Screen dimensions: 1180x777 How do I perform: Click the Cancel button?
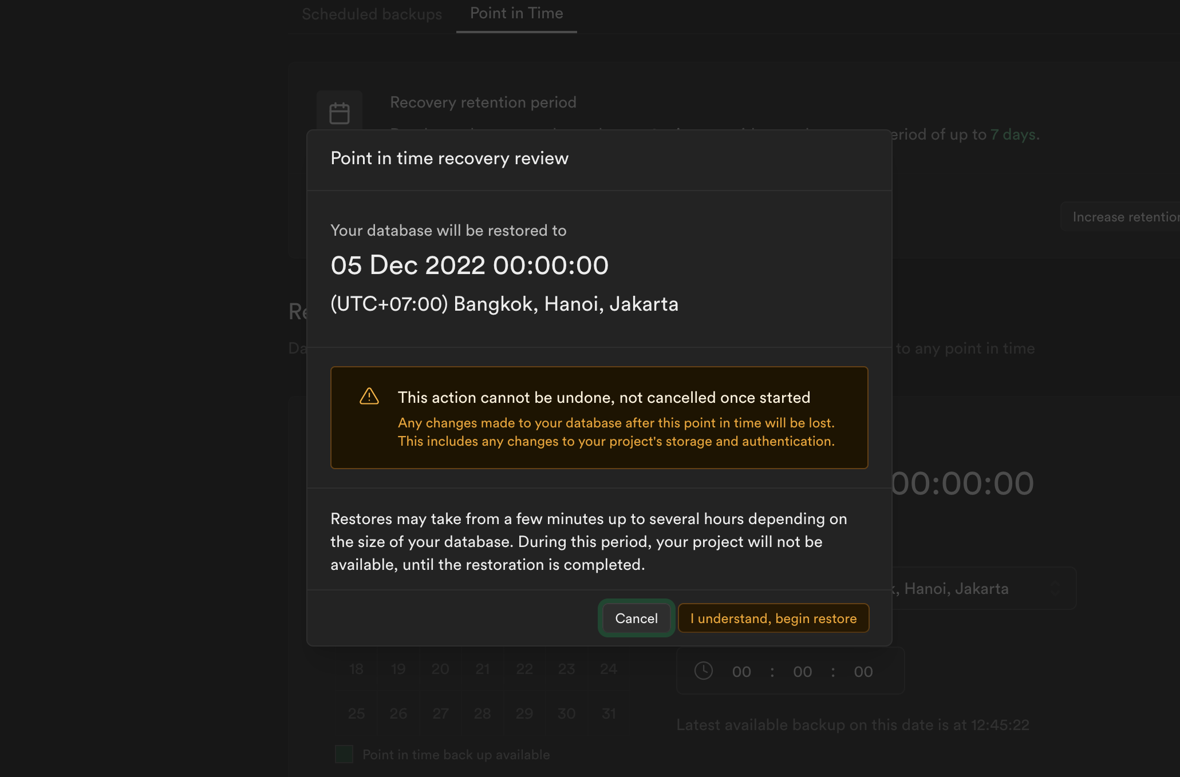636,618
